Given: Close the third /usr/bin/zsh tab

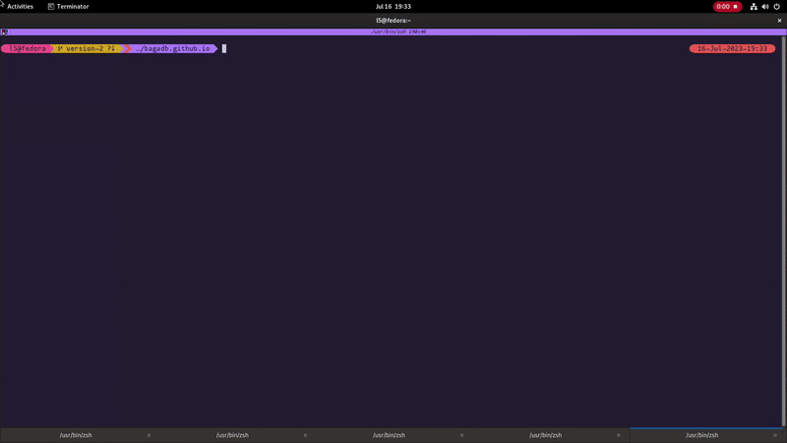Looking at the screenshot, I should click(x=461, y=435).
